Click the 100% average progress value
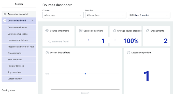The height and width of the screenshot is (95, 173). (x=131, y=41)
